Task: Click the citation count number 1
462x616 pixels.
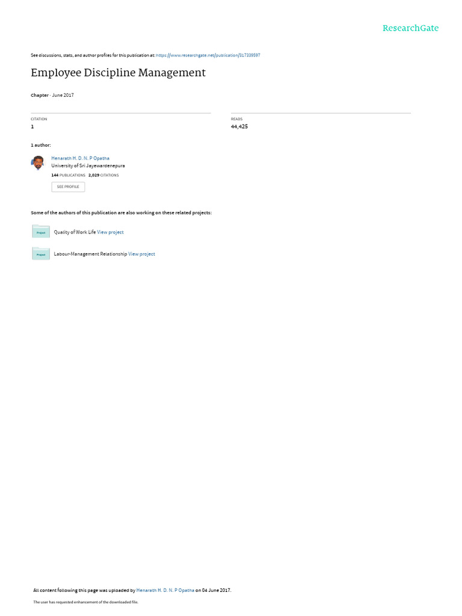Action: click(32, 126)
